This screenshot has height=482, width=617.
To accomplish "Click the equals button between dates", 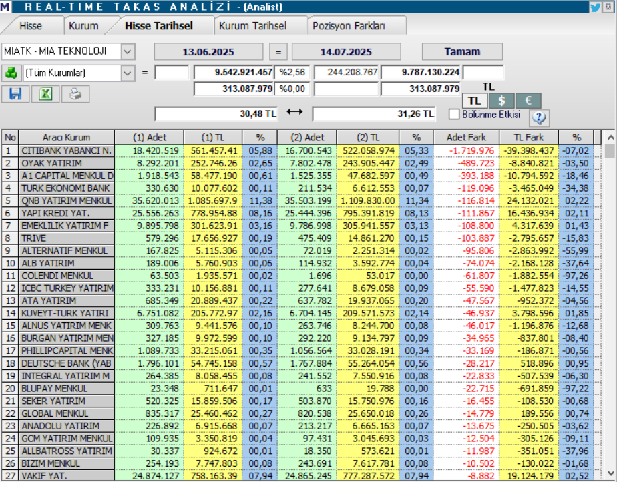I will pyautogui.click(x=278, y=51).
